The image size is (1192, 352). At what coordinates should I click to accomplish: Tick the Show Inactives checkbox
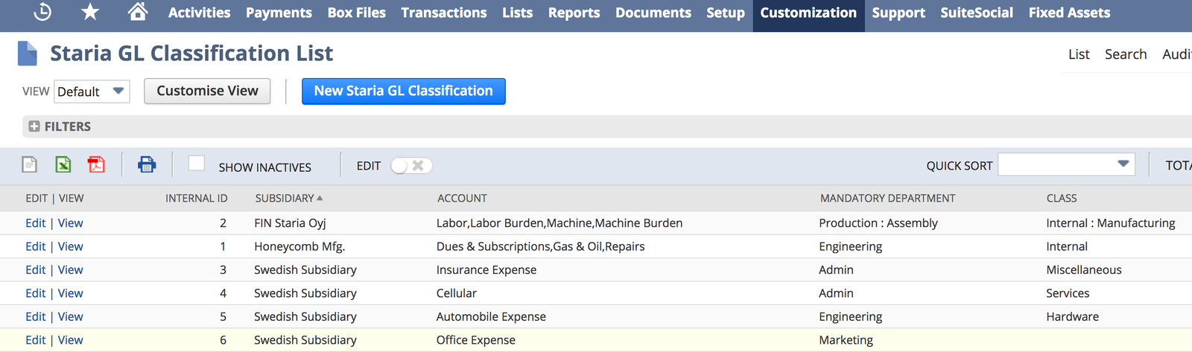pyautogui.click(x=197, y=163)
